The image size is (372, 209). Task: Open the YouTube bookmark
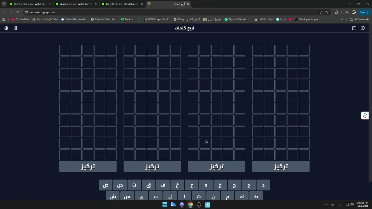point(20,19)
